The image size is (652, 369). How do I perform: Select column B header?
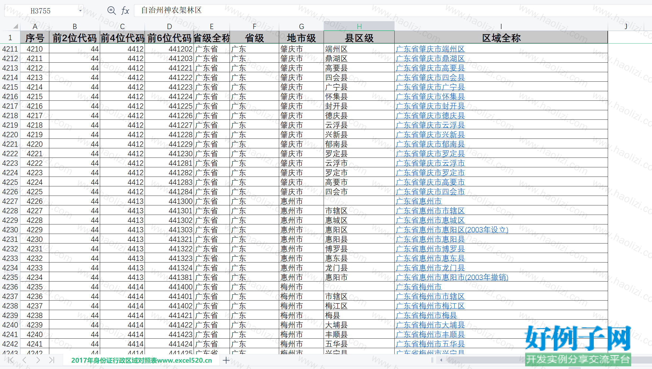pos(75,26)
